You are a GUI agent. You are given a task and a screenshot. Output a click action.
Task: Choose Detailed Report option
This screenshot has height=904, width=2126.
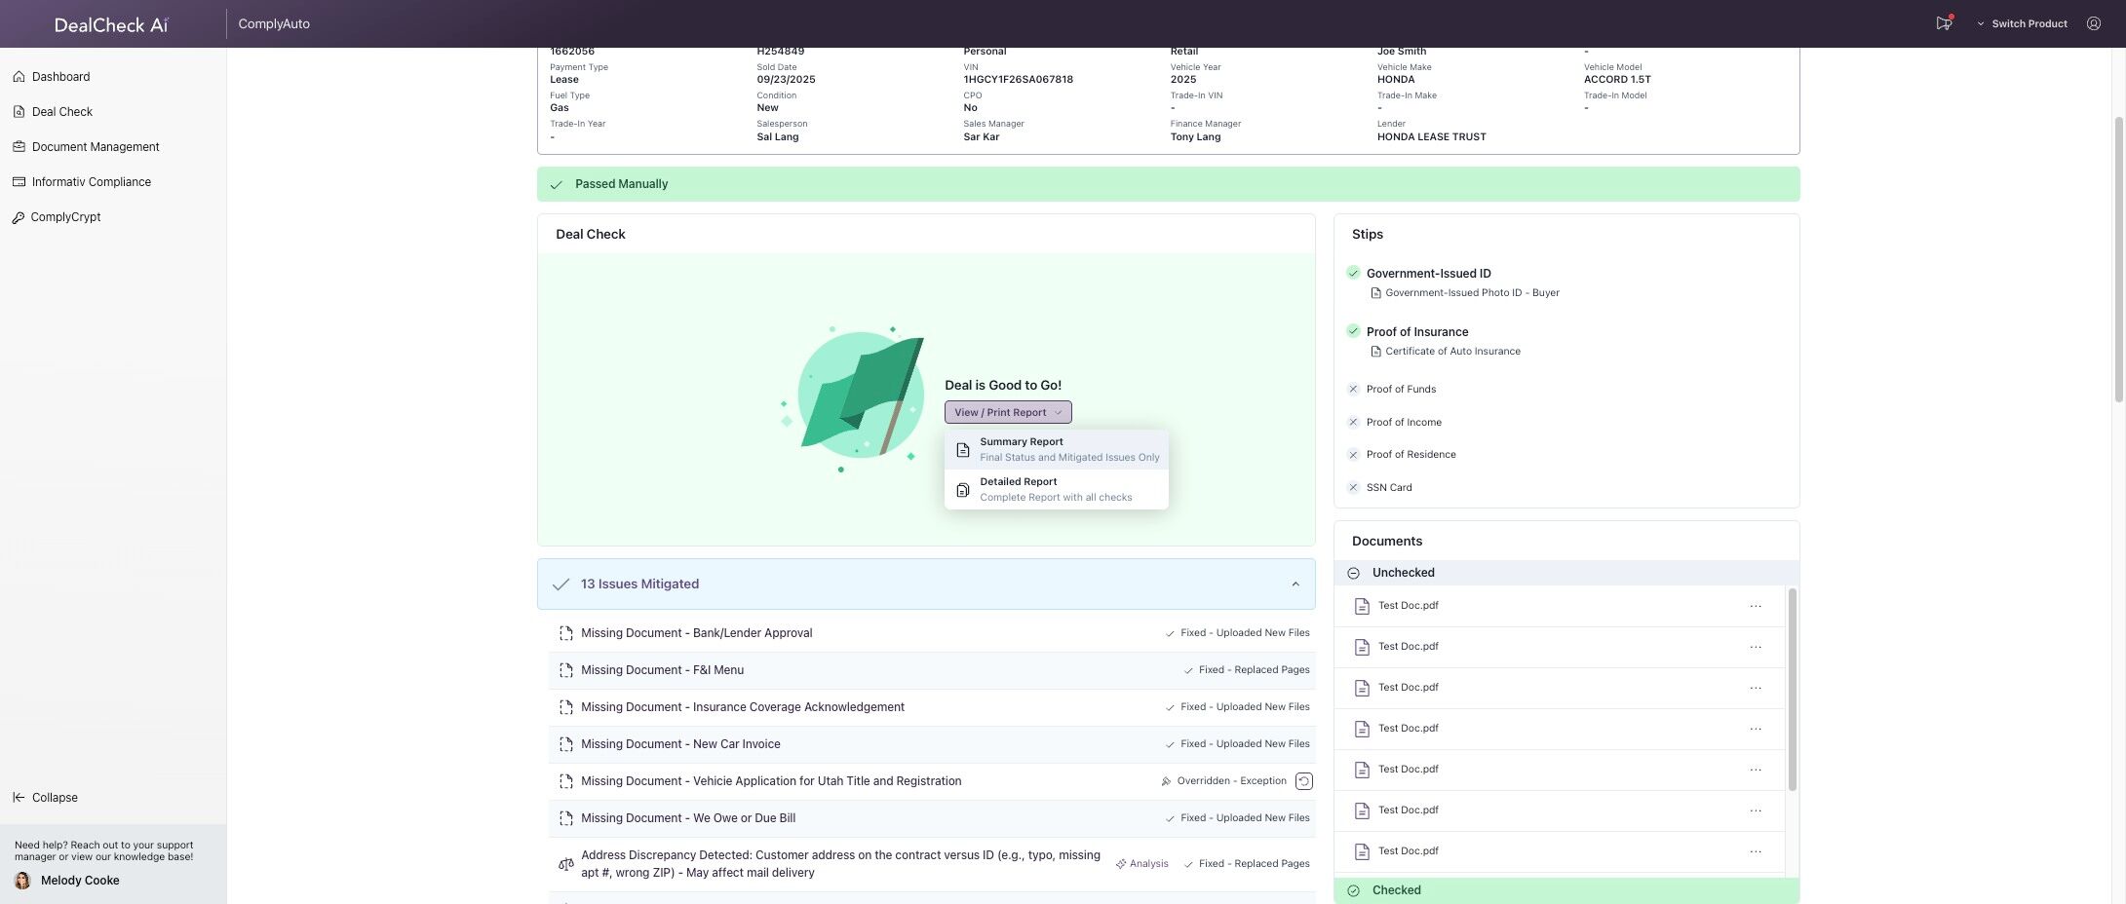tap(1057, 490)
